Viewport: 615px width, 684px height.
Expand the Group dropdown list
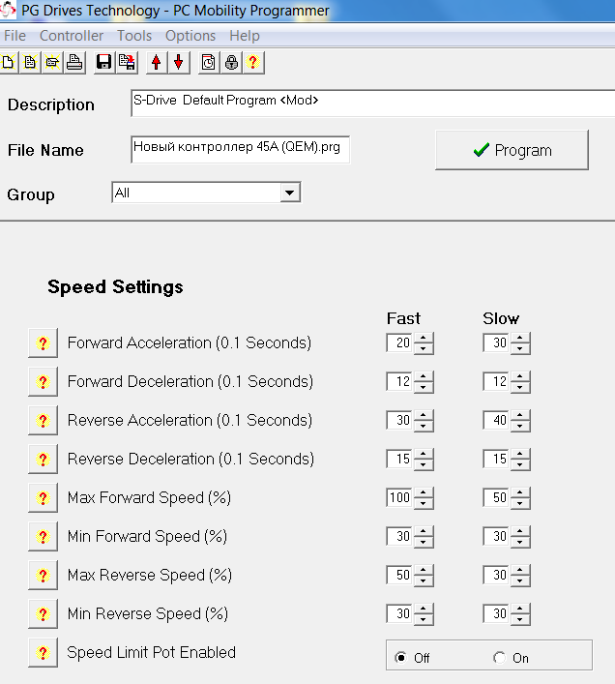pyautogui.click(x=289, y=193)
